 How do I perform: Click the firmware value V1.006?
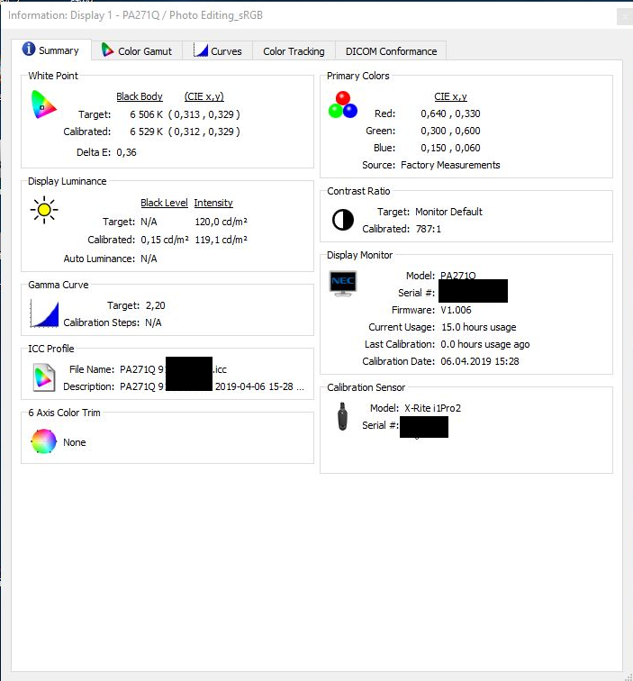(x=456, y=310)
